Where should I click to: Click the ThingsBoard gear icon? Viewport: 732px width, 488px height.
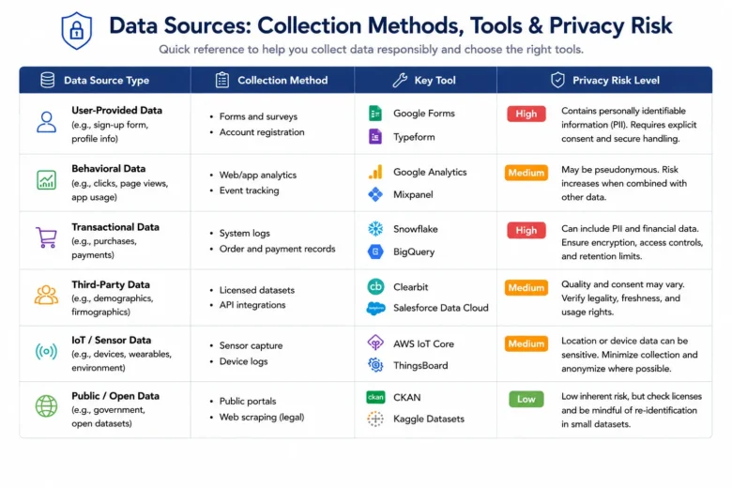click(x=375, y=365)
